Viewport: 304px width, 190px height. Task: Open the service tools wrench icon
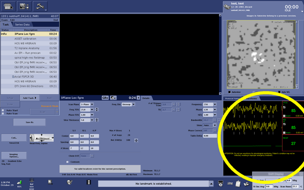coord(40,6)
